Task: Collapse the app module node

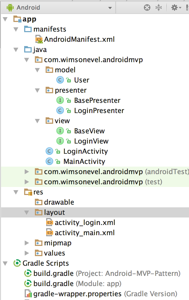Action: 5,19
